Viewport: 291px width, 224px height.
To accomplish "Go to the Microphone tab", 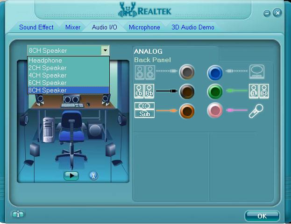I will coord(144,27).
